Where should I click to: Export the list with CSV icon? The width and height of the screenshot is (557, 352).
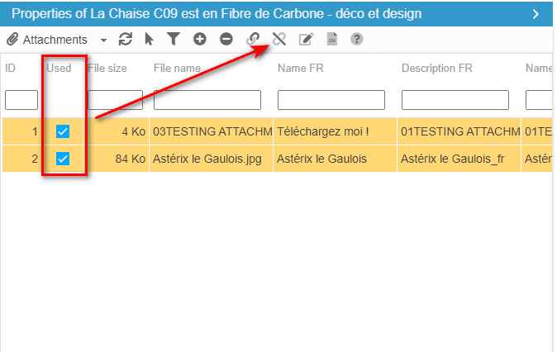pyautogui.click(x=331, y=39)
